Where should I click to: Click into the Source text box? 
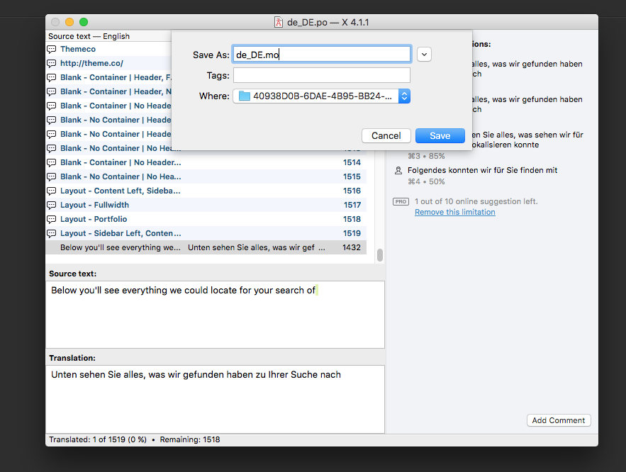216,315
